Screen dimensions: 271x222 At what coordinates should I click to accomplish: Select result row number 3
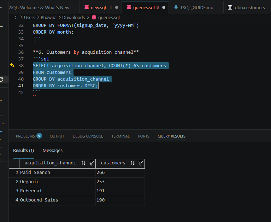click(14, 191)
